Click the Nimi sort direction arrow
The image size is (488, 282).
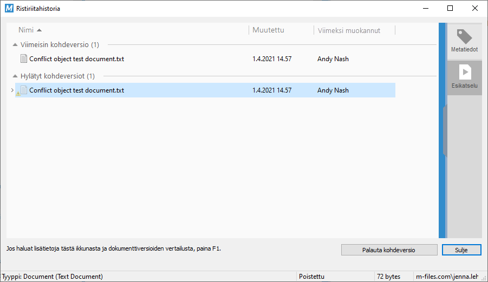click(x=39, y=30)
